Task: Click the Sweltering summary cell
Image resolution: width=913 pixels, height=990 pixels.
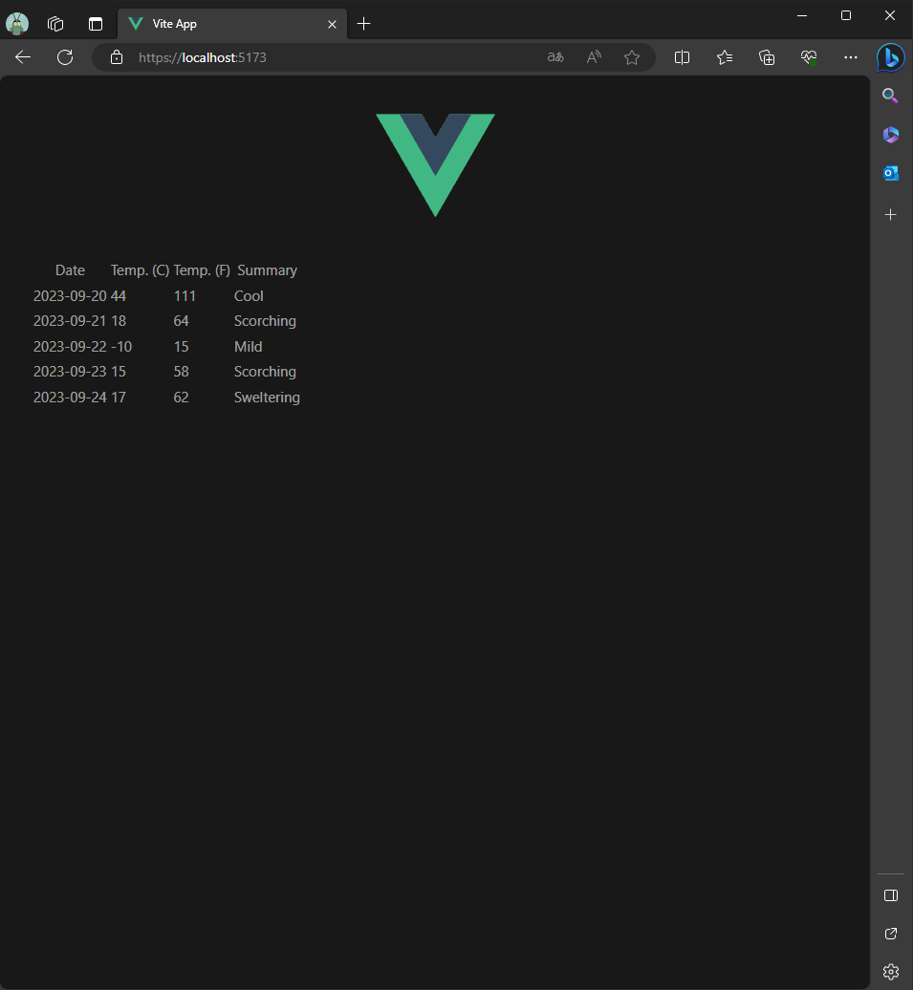Action: tap(267, 398)
